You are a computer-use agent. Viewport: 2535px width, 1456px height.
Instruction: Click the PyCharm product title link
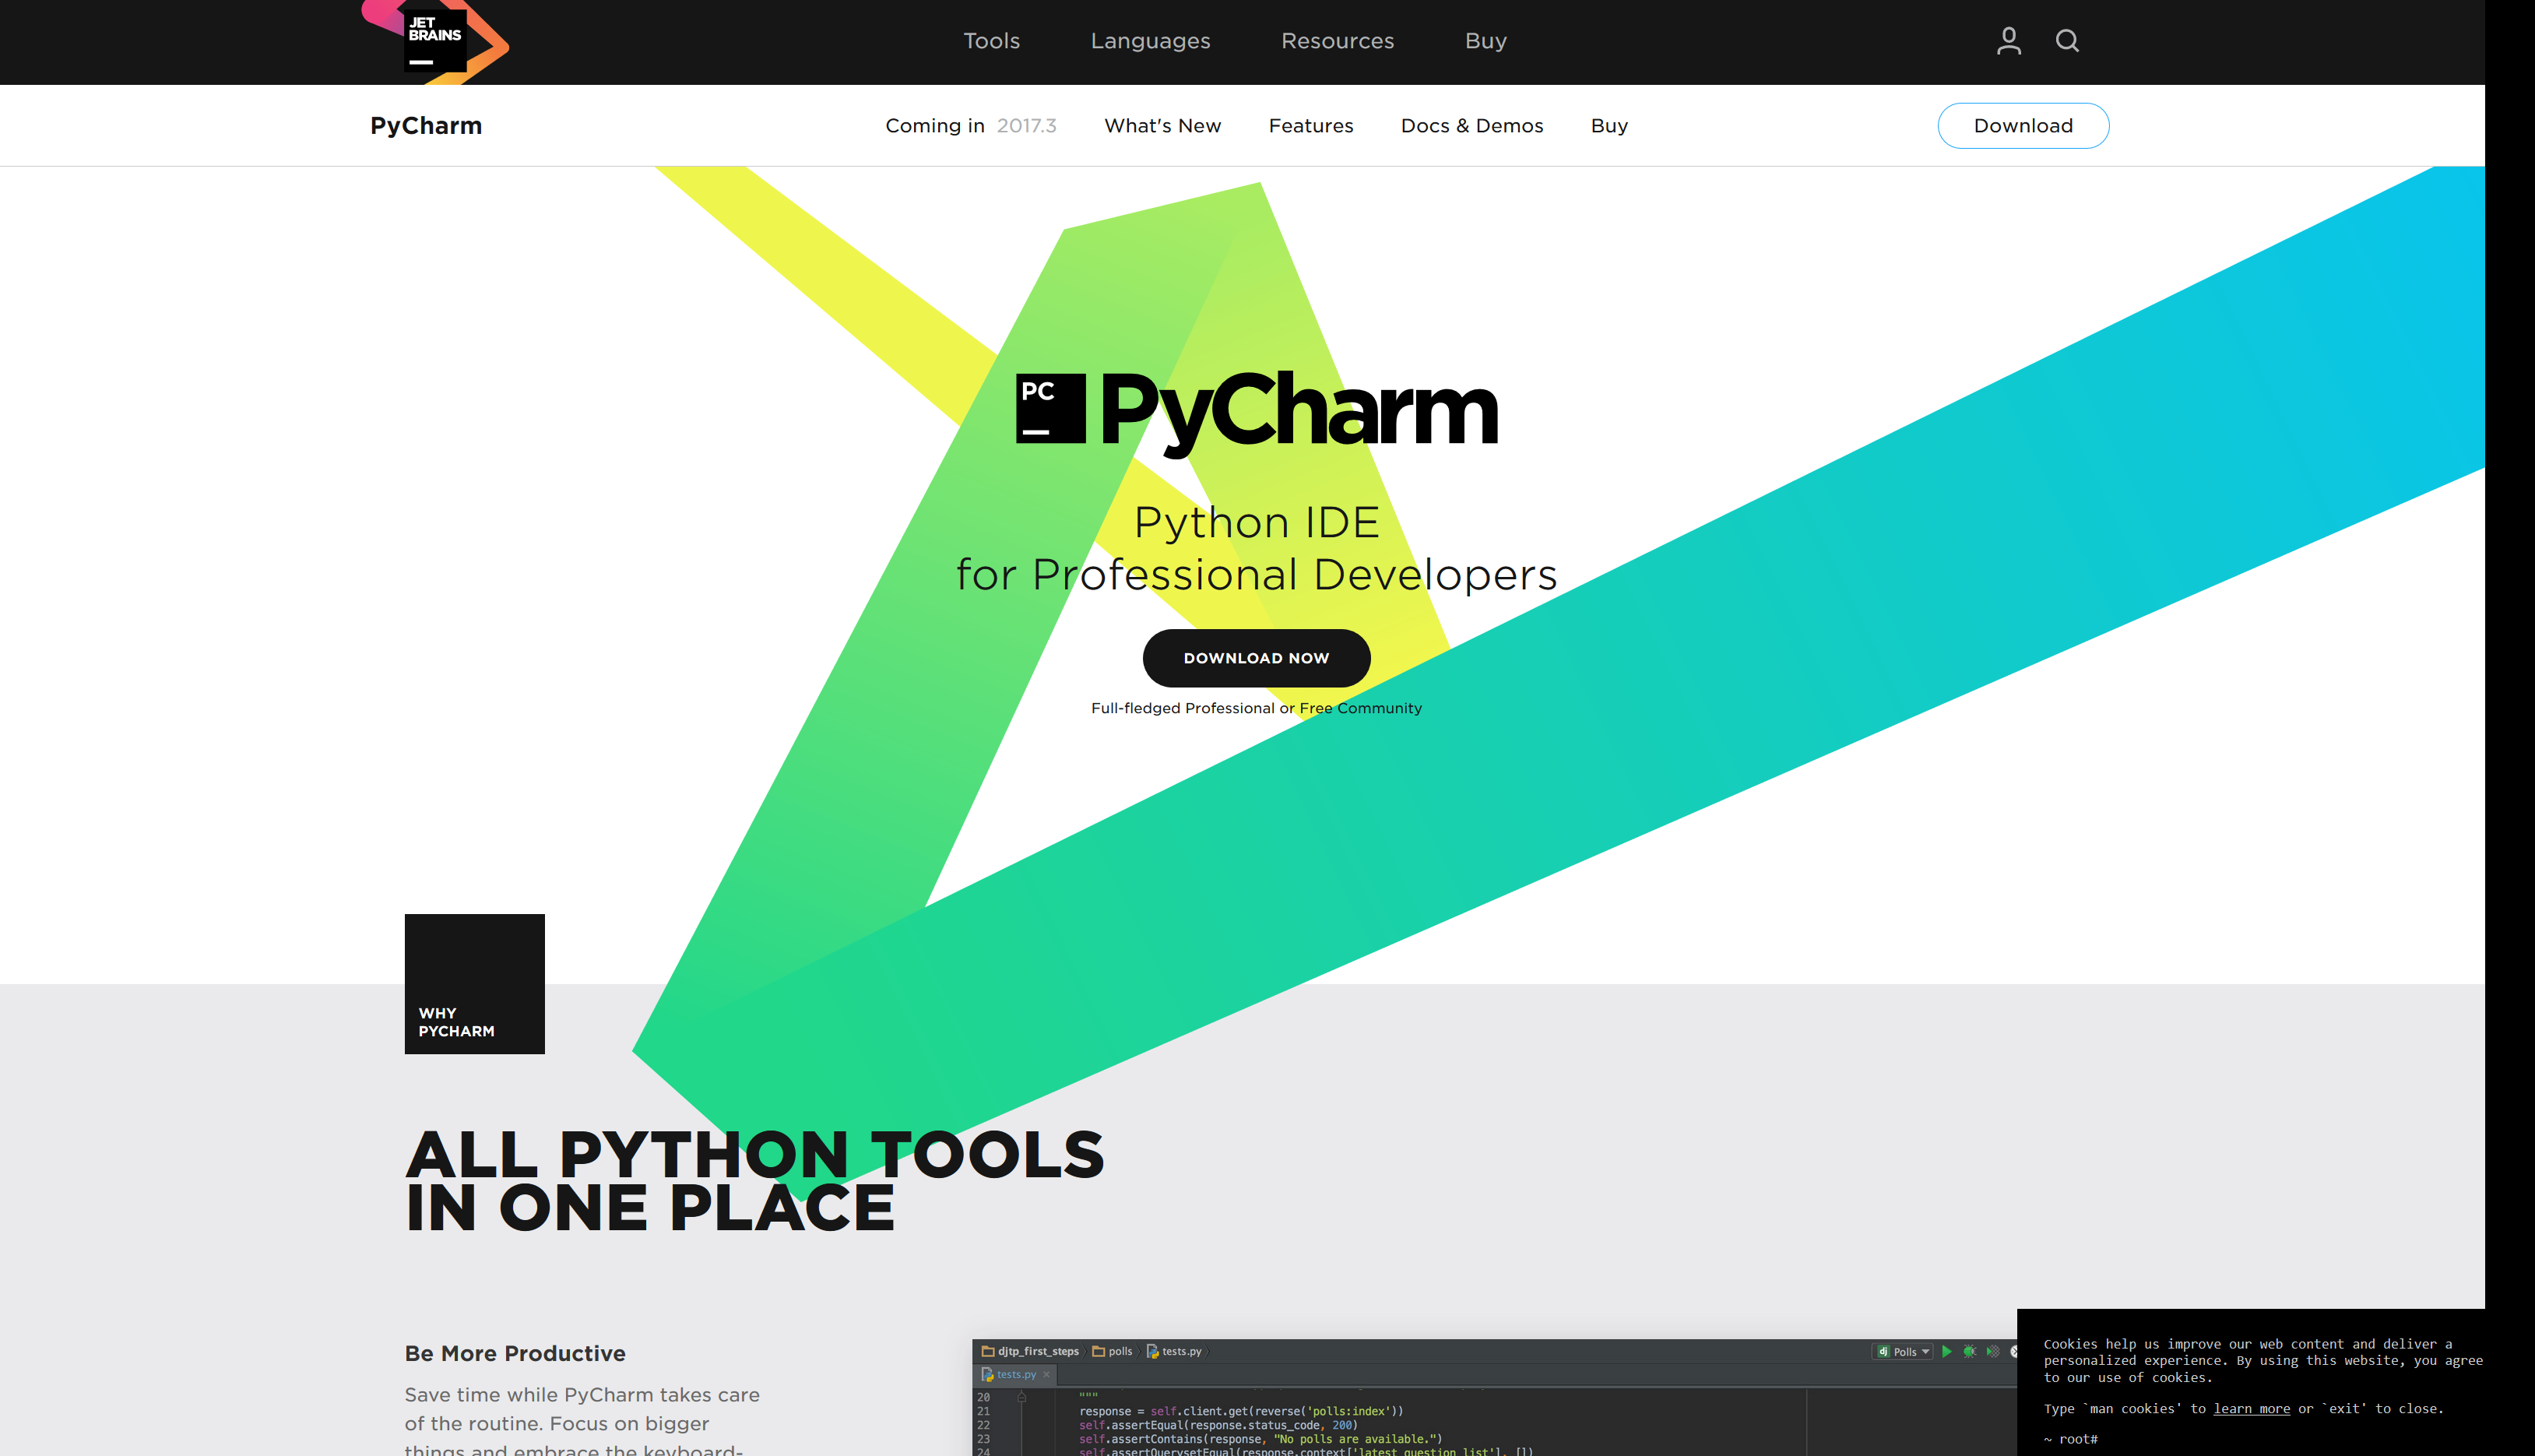coord(426,126)
